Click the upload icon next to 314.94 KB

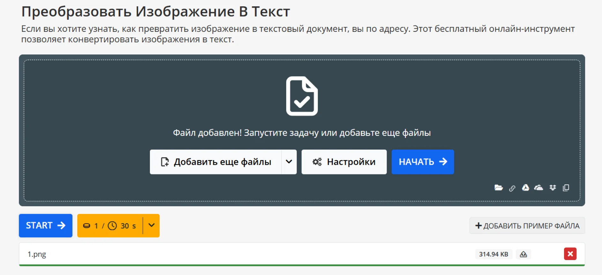pos(523,254)
